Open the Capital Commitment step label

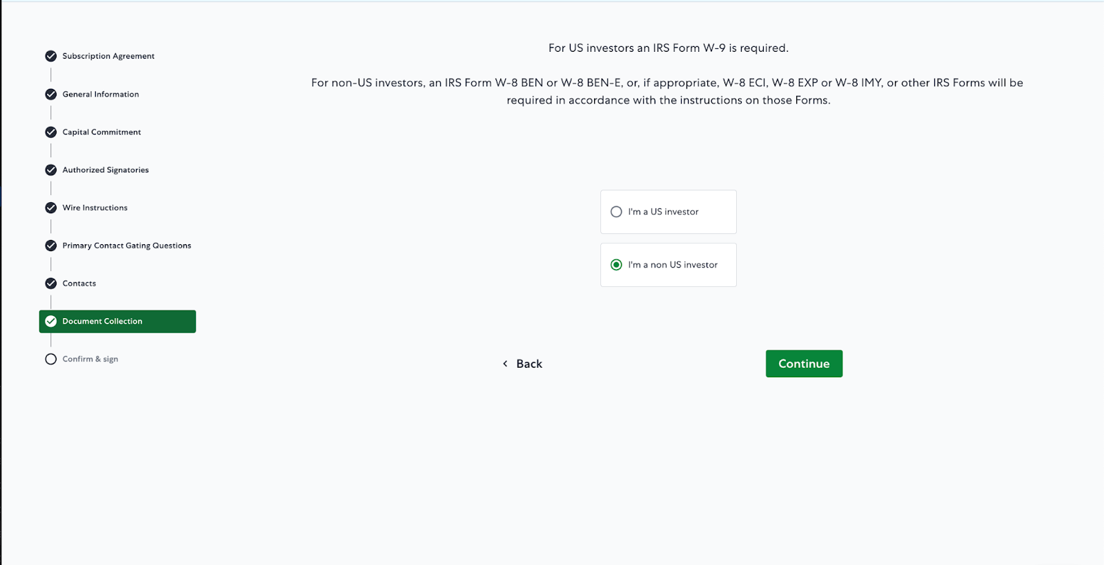click(101, 132)
